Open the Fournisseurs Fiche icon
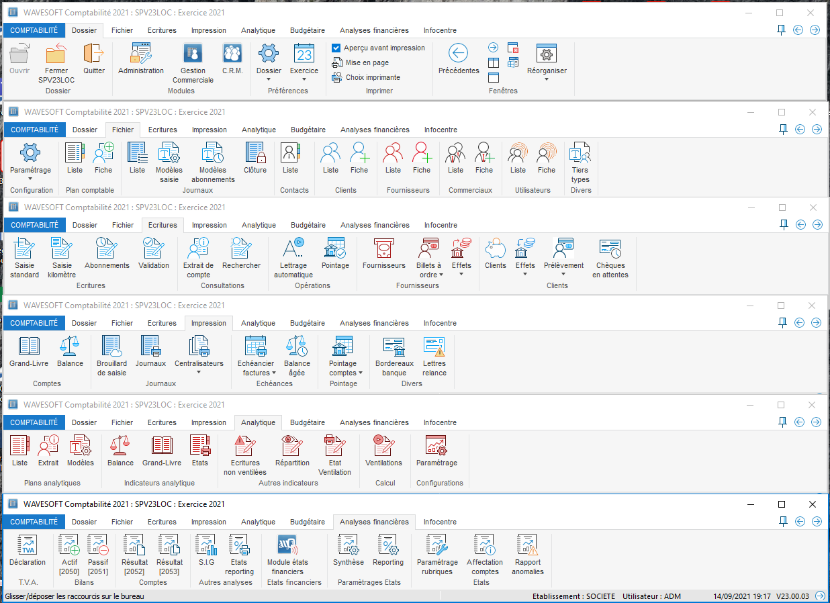This screenshot has width=830, height=603. (422, 153)
